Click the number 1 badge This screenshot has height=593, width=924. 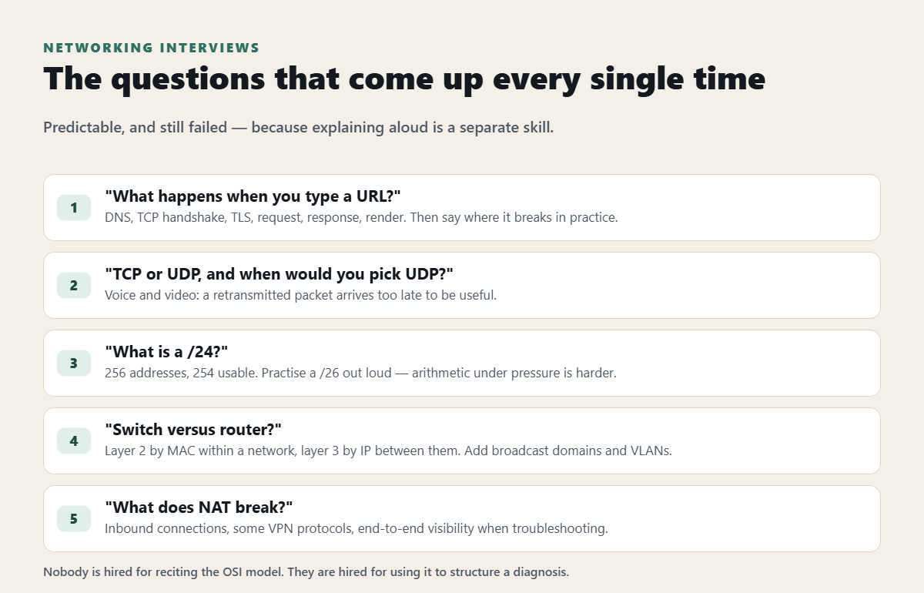point(74,208)
